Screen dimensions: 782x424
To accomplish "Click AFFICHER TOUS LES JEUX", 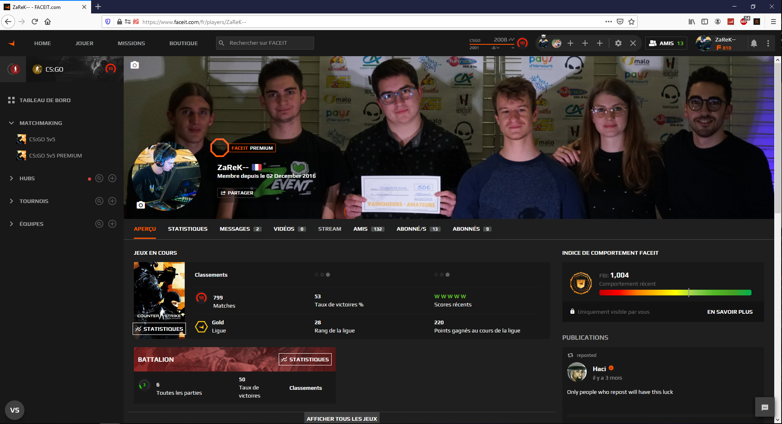I will pos(342,419).
